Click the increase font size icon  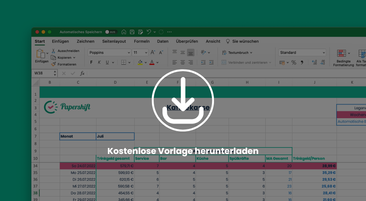(153, 53)
